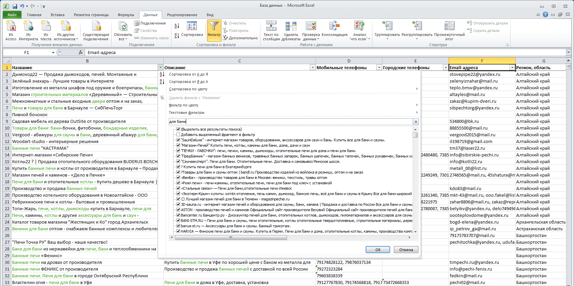Click the filter search field 'для бани'
This screenshot has width=574, height=286.
click(x=291, y=122)
